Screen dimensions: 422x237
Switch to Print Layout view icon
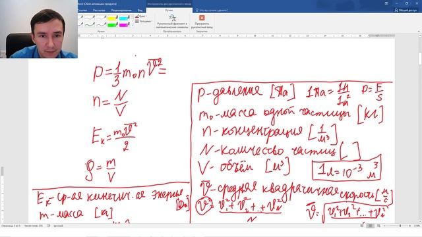[x=371, y=226]
